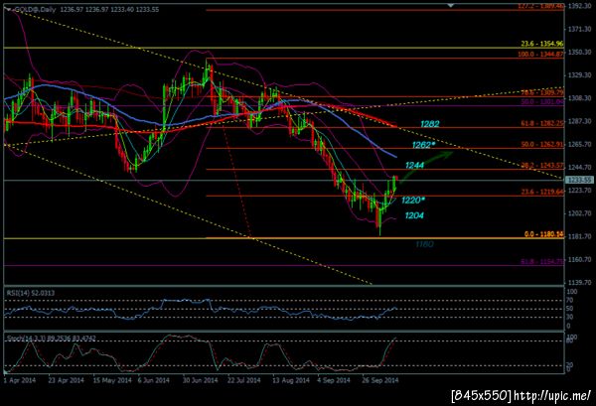Image resolution: width=596 pixels, height=406 pixels.
Task: Select the 23.6 - 1354.96 Fibonacci label
Action: (542, 44)
